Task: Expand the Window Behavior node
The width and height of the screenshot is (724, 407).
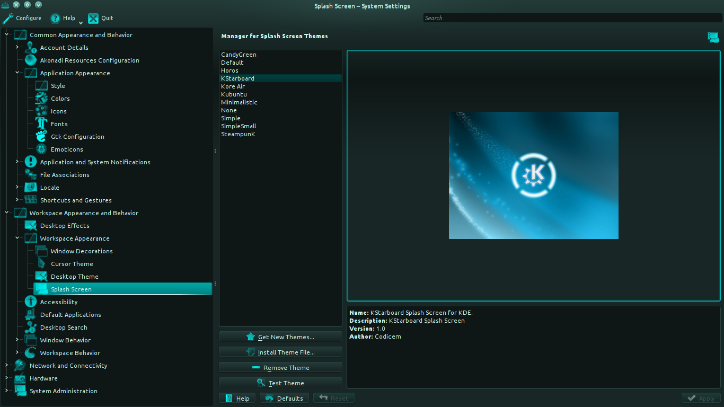Action: click(x=17, y=340)
